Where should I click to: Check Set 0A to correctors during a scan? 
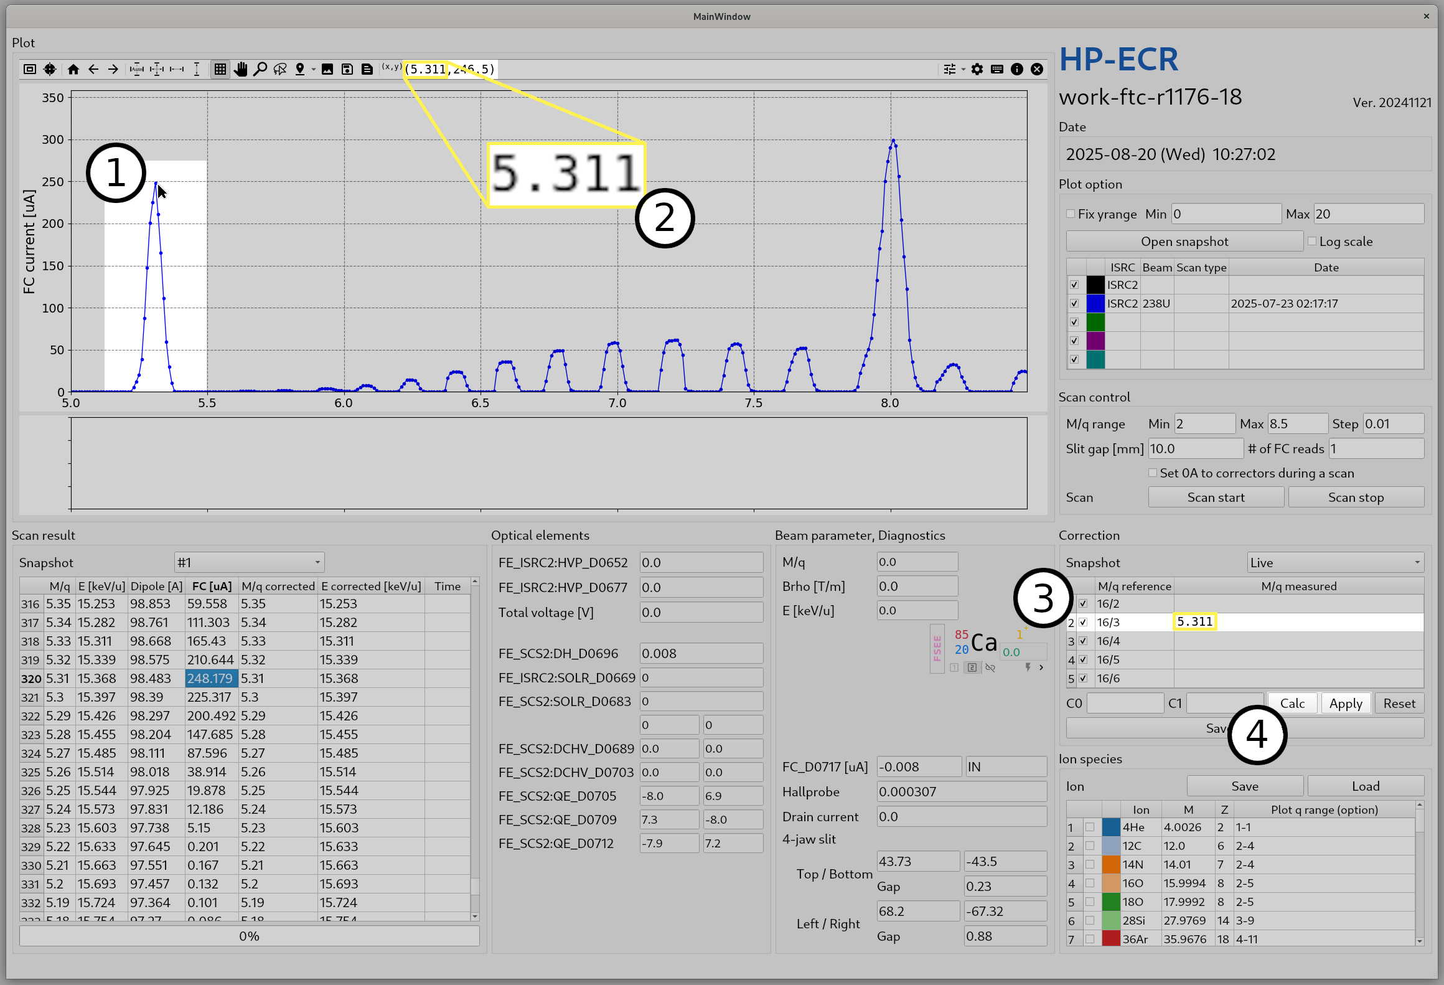[1153, 473]
